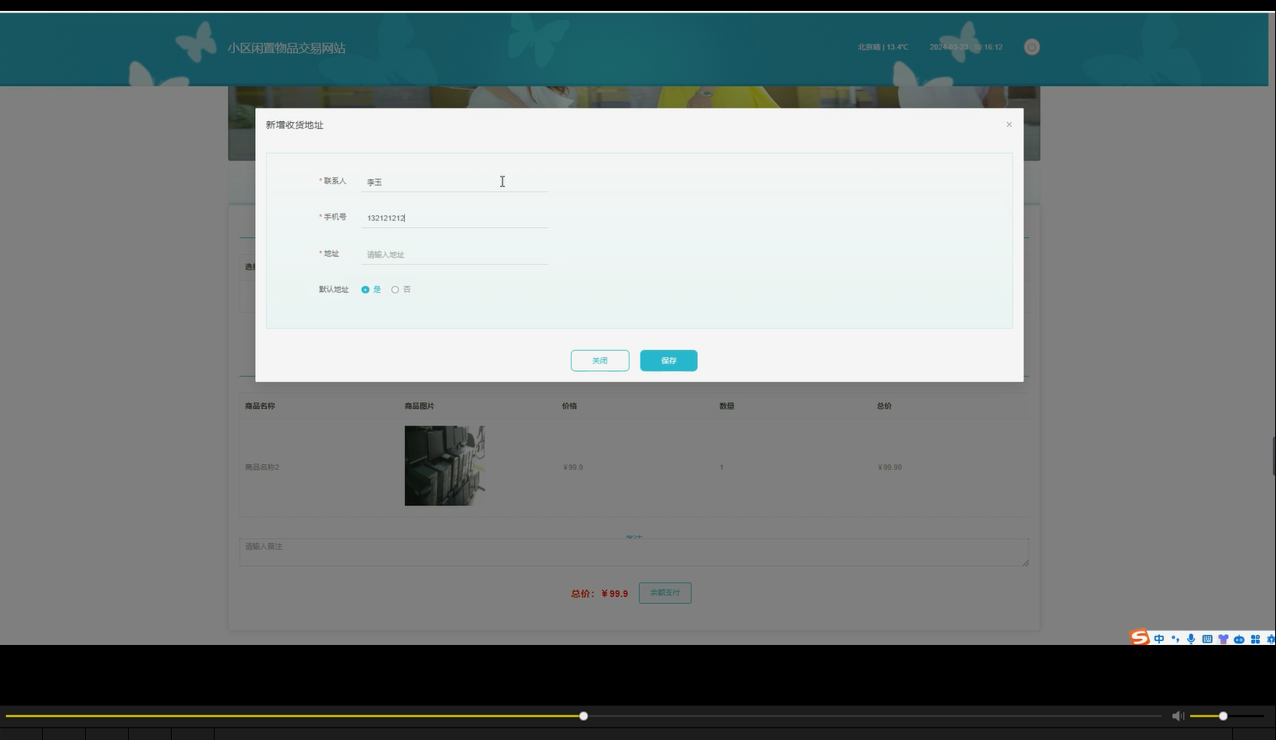1276x740 pixels.
Task: Open the Sogou AI assistant robot icon
Action: (1239, 639)
